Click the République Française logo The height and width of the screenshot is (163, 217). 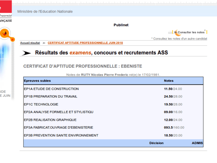click(x=6, y=14)
